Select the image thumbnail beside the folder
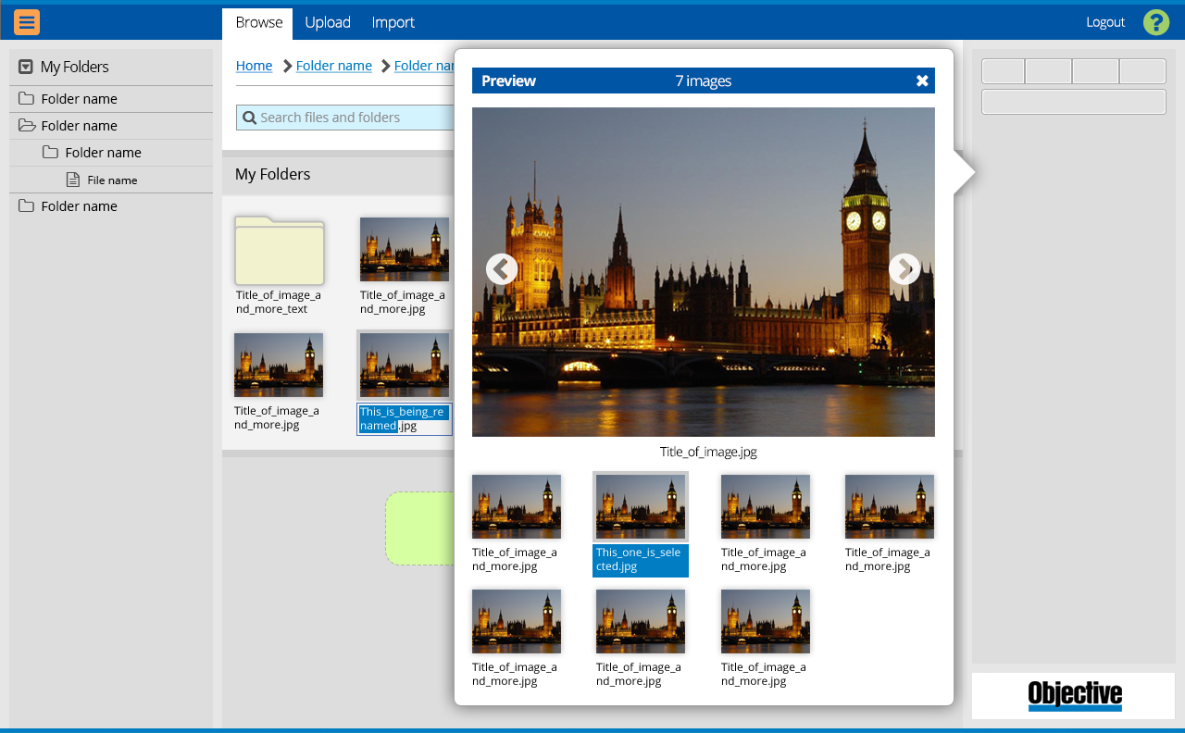Image resolution: width=1185 pixels, height=733 pixels. [x=405, y=249]
